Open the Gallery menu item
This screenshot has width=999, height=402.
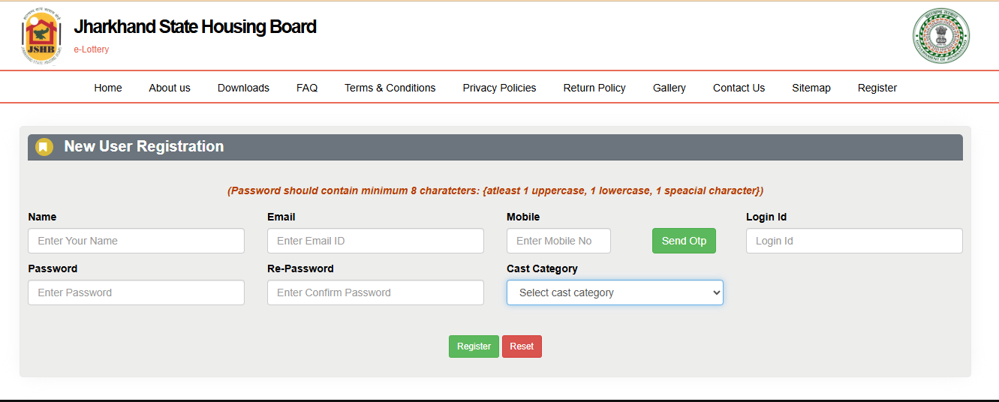[669, 88]
